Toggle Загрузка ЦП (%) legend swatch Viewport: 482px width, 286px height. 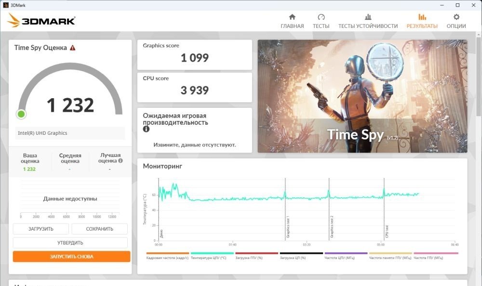tap(301, 253)
